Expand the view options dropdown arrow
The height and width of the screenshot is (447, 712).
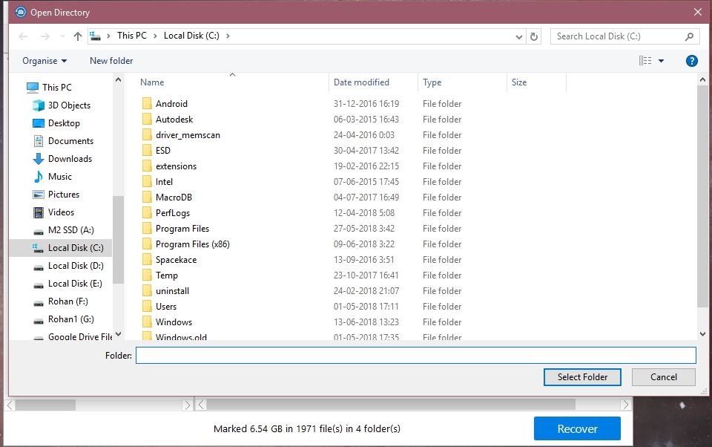[x=661, y=61]
